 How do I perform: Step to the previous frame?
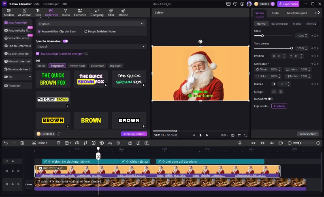(194, 136)
